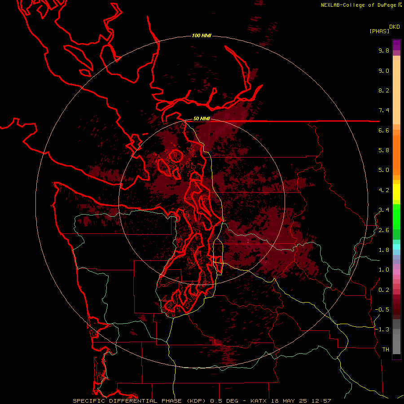Click the NEXLAB-College of DuPage title text
Viewport: 404px width, 404px height.
point(358,5)
